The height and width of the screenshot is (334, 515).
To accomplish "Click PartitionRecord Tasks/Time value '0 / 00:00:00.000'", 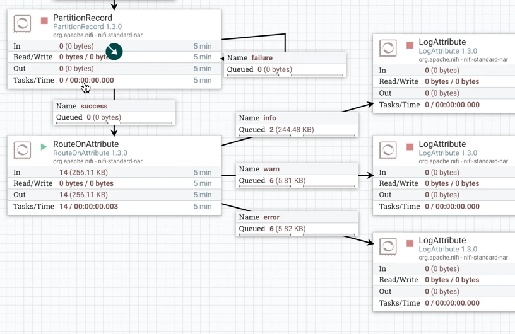I will click(x=86, y=80).
